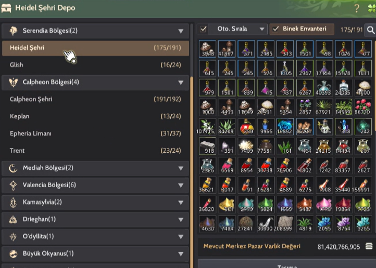Click the green four-leaf clover icon
The image size is (376, 268).
pos(372,8)
